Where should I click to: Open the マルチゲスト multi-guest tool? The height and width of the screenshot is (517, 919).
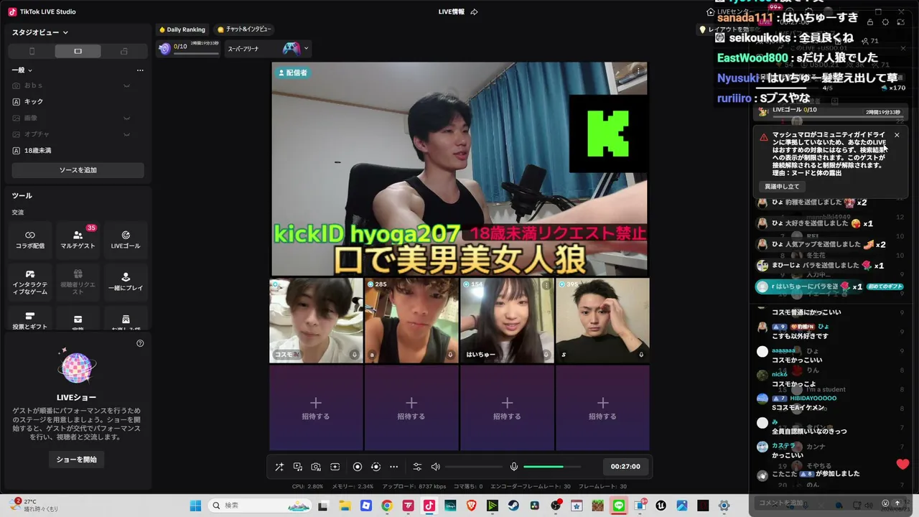tap(78, 240)
